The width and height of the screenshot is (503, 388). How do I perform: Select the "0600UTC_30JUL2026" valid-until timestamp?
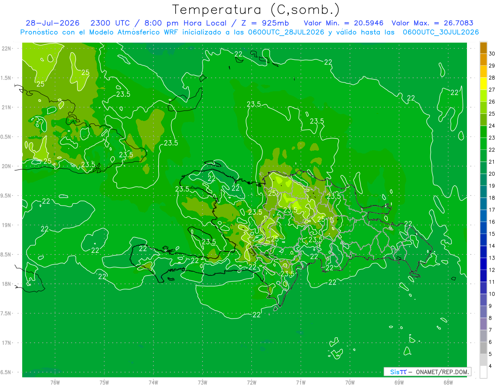pos(441,32)
